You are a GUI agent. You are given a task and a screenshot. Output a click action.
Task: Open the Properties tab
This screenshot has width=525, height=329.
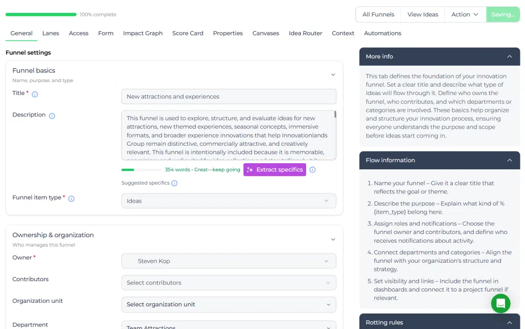(228, 33)
